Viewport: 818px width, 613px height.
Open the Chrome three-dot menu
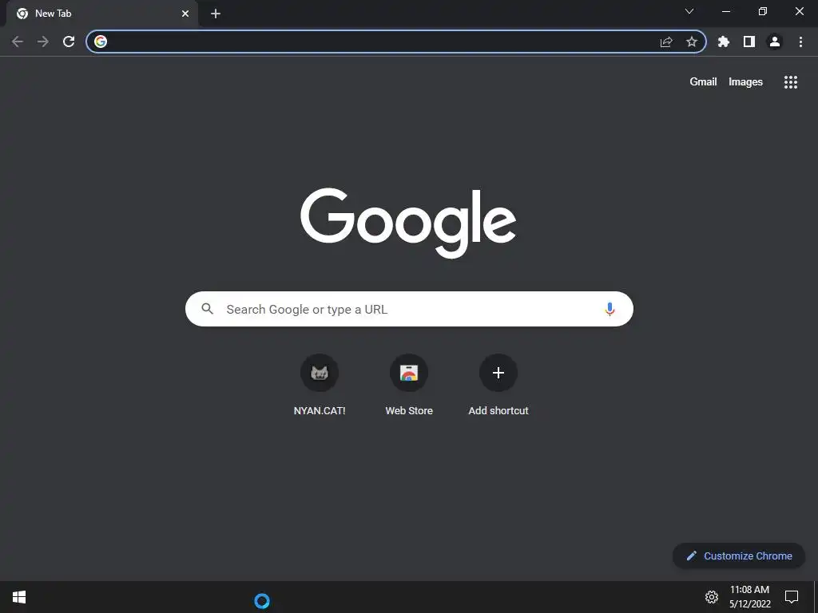(x=800, y=42)
